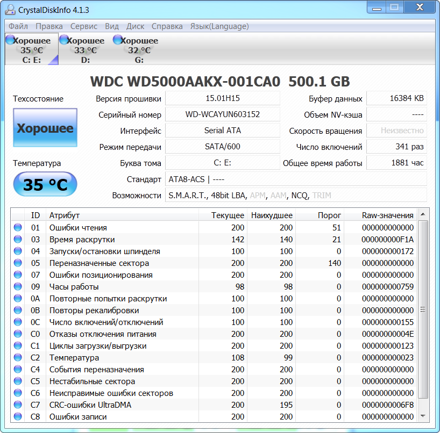Click the features field with S.M.A.R.T.

point(296,195)
